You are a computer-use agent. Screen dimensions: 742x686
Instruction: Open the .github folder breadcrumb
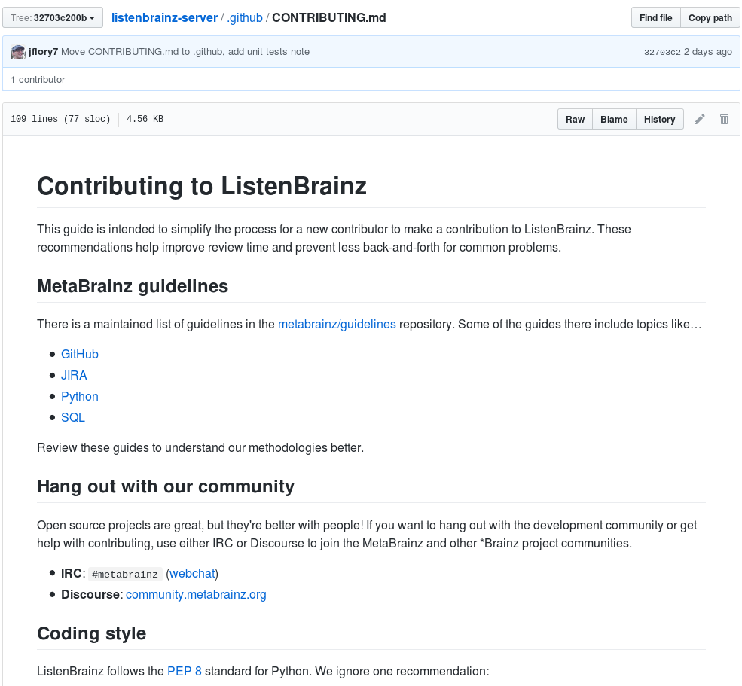click(x=244, y=17)
